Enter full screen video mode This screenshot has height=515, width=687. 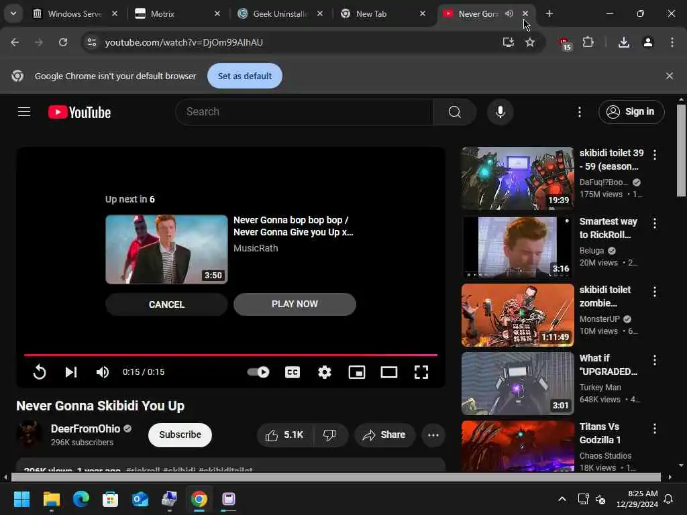[x=421, y=372]
